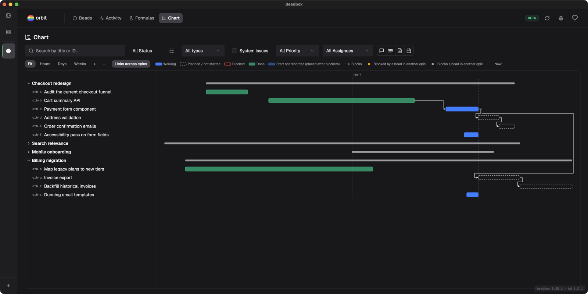This screenshot has width=588, height=294.
Task: Click the comments speech bubble icon
Action: click(x=381, y=51)
